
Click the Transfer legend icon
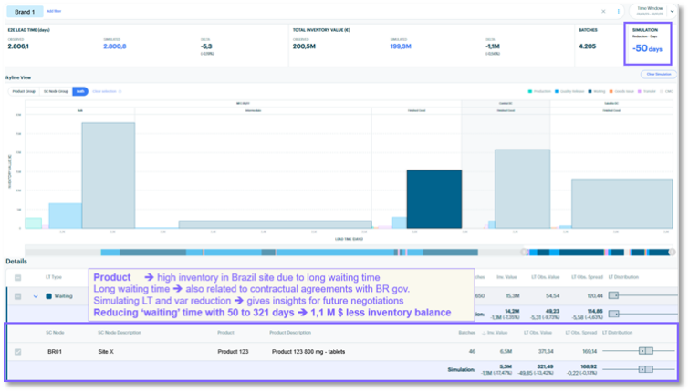point(640,91)
